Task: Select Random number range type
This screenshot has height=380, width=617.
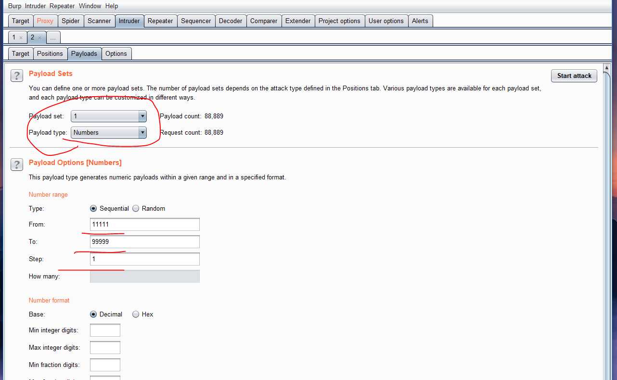Action: [x=136, y=208]
